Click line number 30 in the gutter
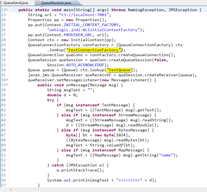The width and height of the screenshot is (207, 192). click(x=3, y=50)
